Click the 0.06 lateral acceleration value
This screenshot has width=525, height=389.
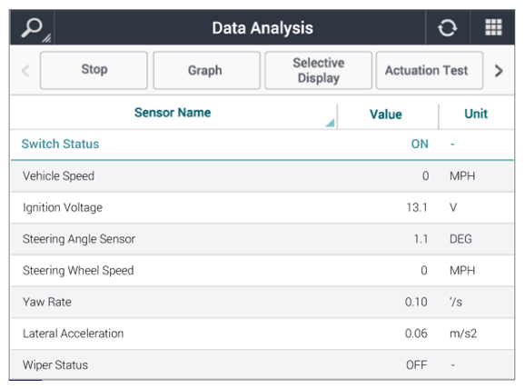click(416, 334)
